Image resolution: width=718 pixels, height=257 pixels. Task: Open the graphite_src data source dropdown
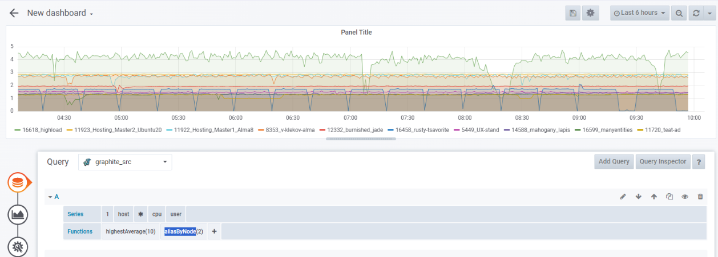pos(125,162)
